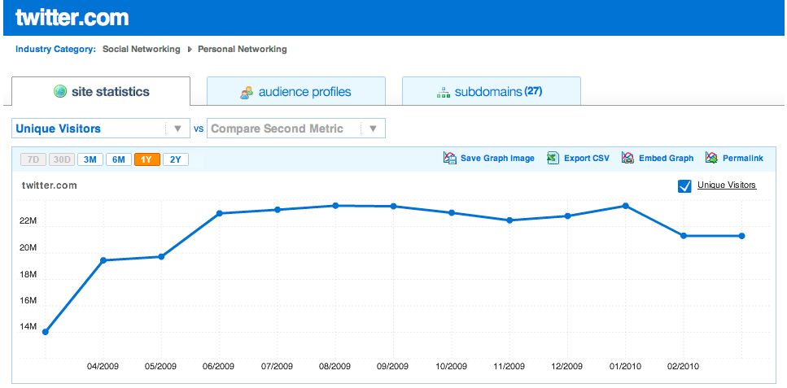Viewport: 787px width, 388px height.
Task: Click the 02/2010 x-axis label
Action: coord(684,366)
